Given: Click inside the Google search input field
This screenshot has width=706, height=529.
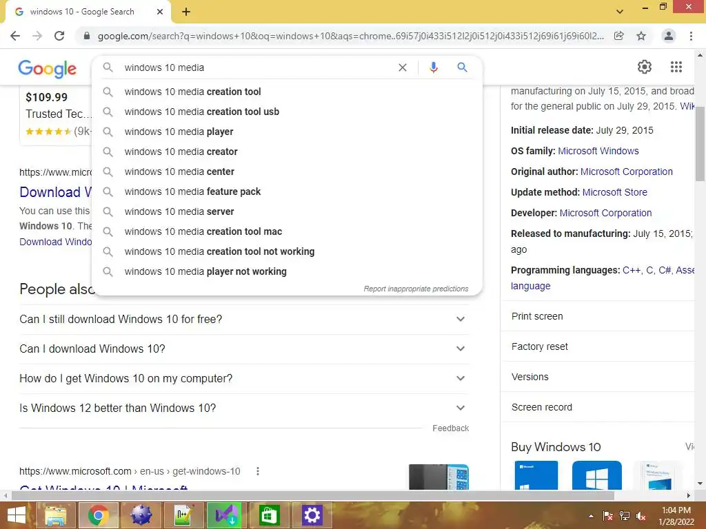Looking at the screenshot, I should click(256, 68).
